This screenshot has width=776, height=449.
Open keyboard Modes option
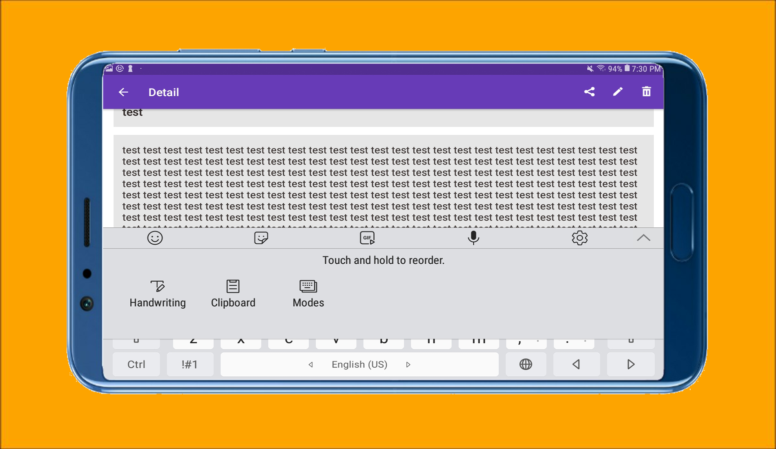pyautogui.click(x=308, y=294)
